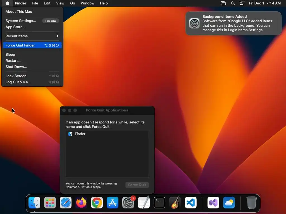Launch Launchpad from the Dock
Screen dimensions: 286x214
click(50, 203)
